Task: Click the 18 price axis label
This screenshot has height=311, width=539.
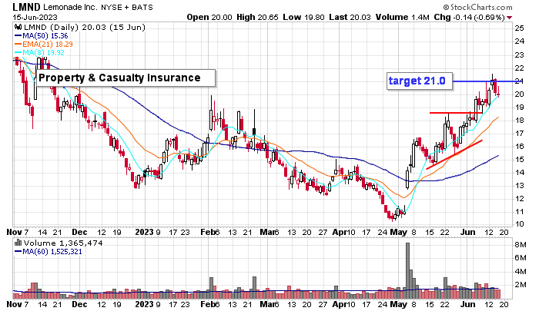Action: 520,121
